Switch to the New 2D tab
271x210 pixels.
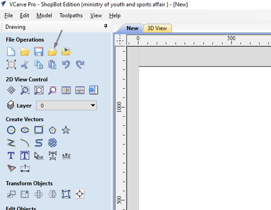[x=132, y=28]
